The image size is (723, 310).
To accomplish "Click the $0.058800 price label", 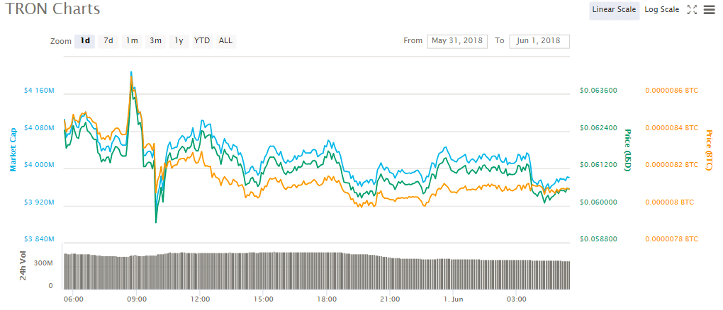I will [598, 239].
